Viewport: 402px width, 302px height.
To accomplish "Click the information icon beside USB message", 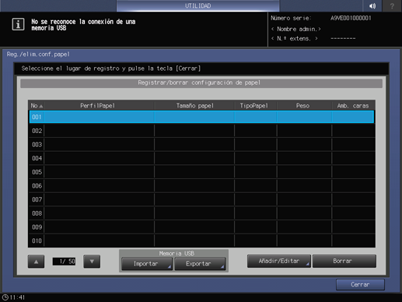I will pos(18,24).
